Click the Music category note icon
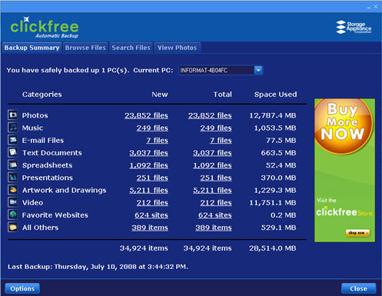The image size is (382, 296). click(13, 128)
